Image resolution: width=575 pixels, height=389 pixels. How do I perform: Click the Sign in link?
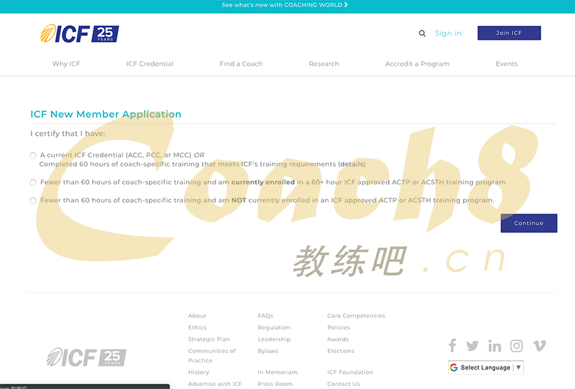tap(448, 33)
